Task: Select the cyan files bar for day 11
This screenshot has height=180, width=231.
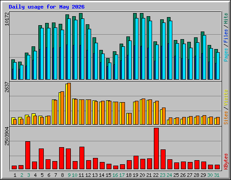Action: click(x=83, y=49)
